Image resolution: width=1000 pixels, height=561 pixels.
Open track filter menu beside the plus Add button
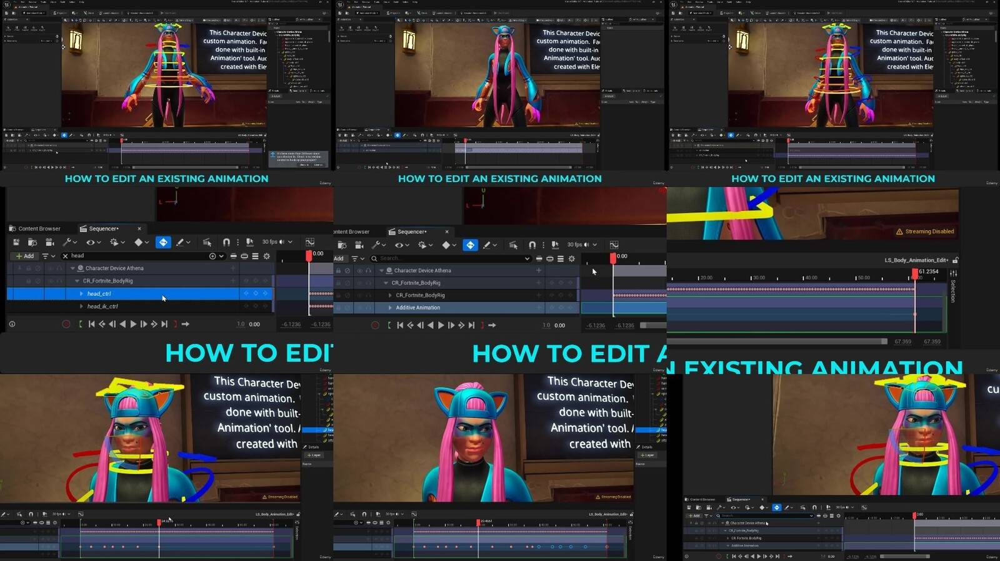point(48,256)
